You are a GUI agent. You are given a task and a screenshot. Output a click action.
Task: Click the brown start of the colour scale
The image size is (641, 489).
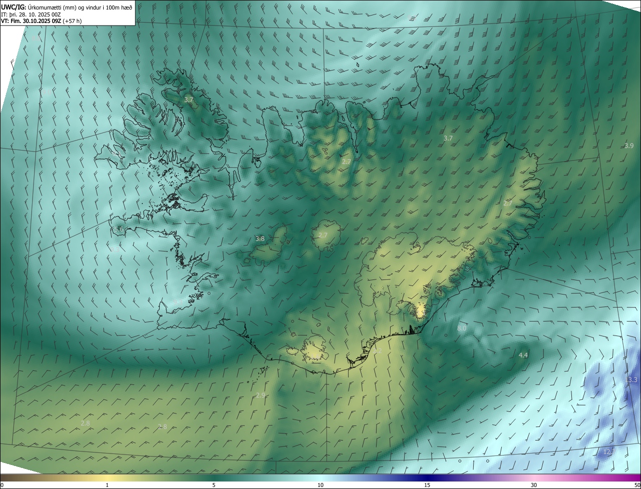(x=5, y=477)
